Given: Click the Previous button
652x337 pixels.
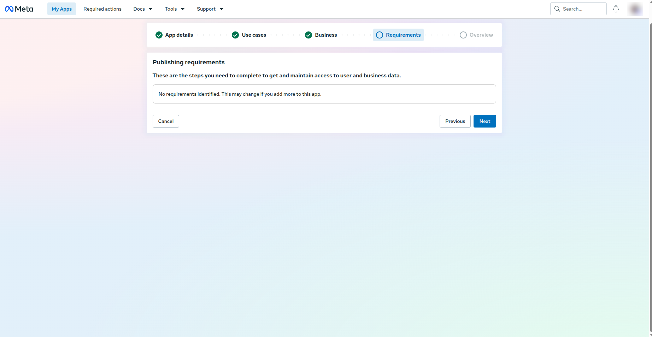Looking at the screenshot, I should (x=455, y=121).
